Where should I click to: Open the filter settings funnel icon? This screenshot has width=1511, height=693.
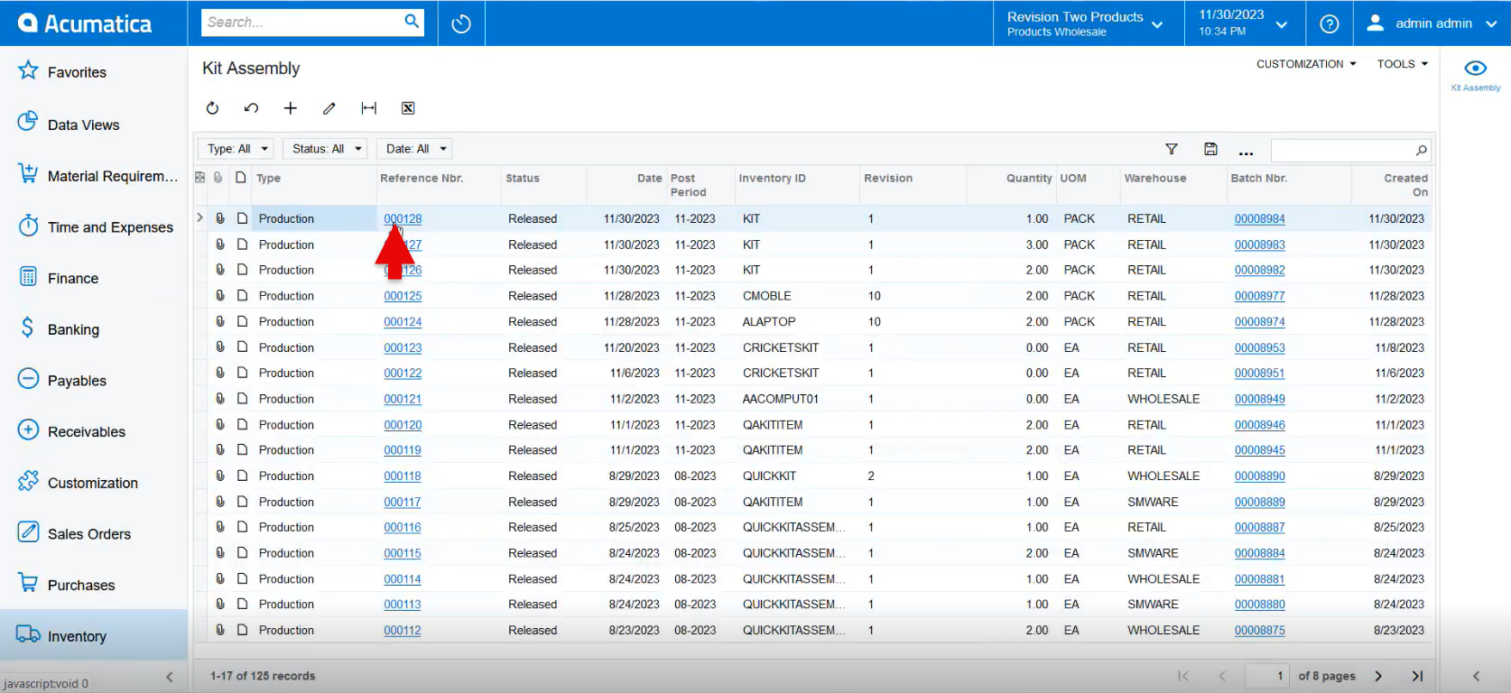click(x=1172, y=150)
